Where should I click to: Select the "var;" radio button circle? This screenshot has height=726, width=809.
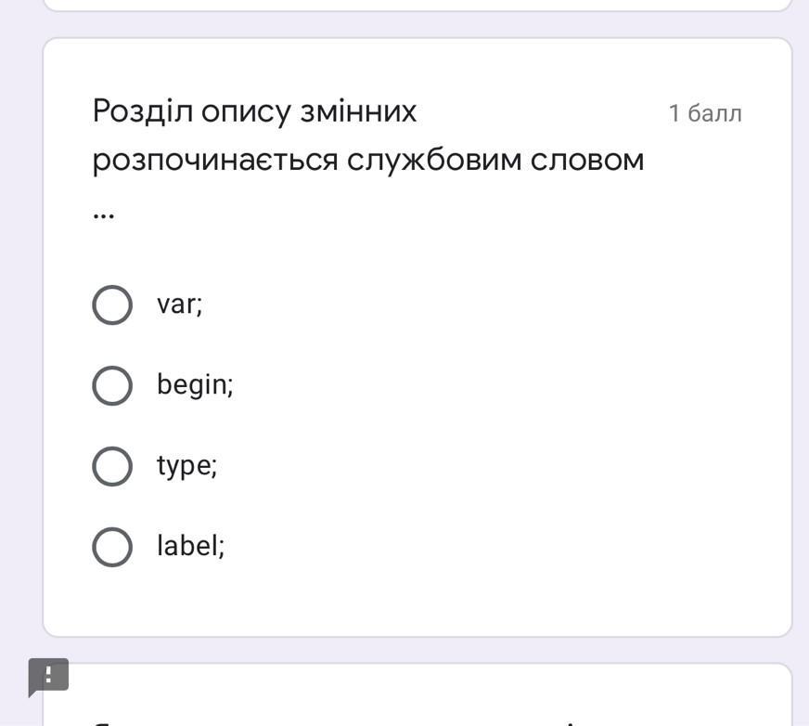click(x=112, y=305)
